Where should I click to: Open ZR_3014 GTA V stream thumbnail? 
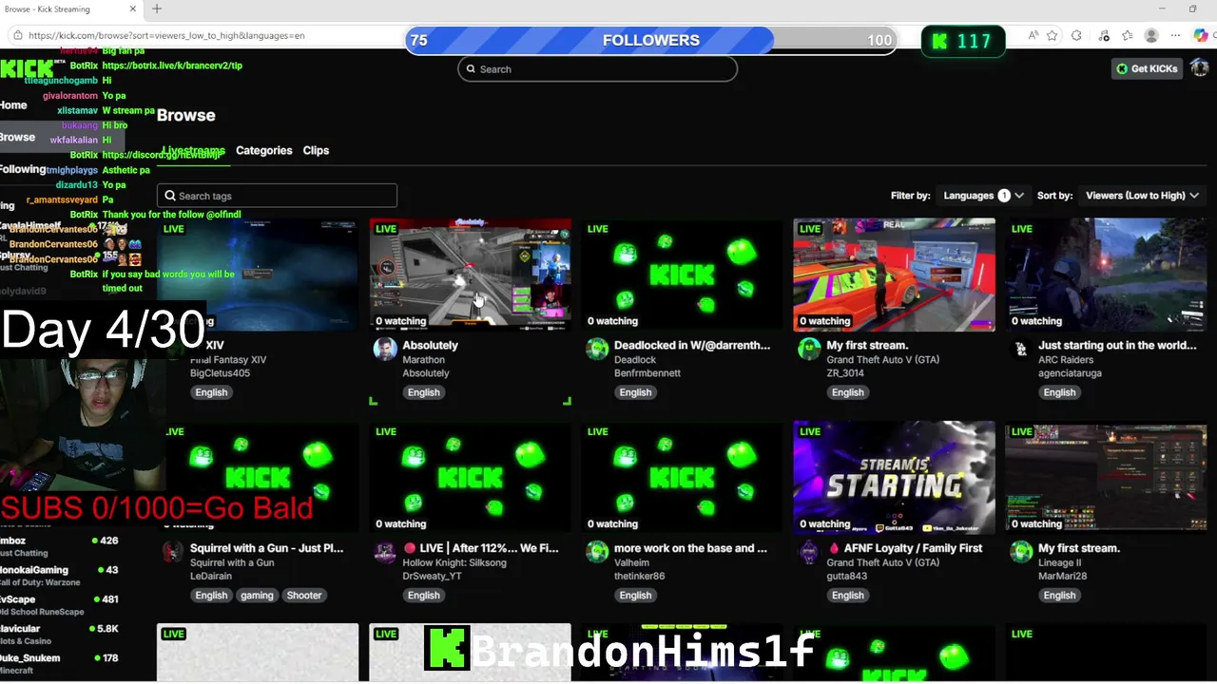(894, 275)
